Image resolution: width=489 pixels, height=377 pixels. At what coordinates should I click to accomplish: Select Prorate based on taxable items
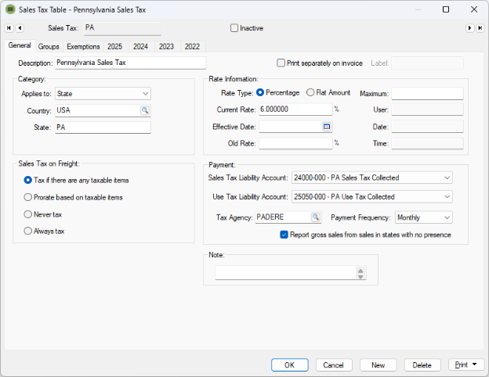point(28,197)
